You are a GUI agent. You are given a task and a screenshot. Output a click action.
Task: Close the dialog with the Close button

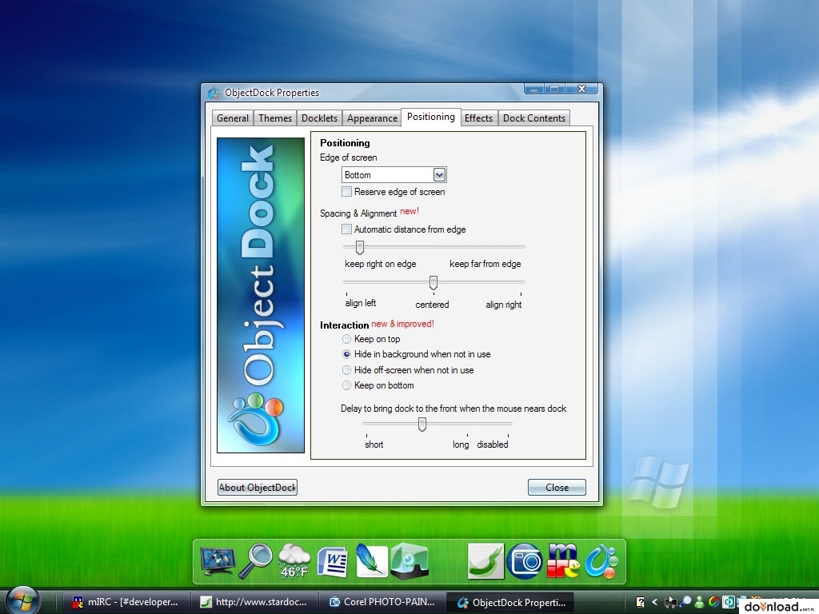pyautogui.click(x=557, y=487)
